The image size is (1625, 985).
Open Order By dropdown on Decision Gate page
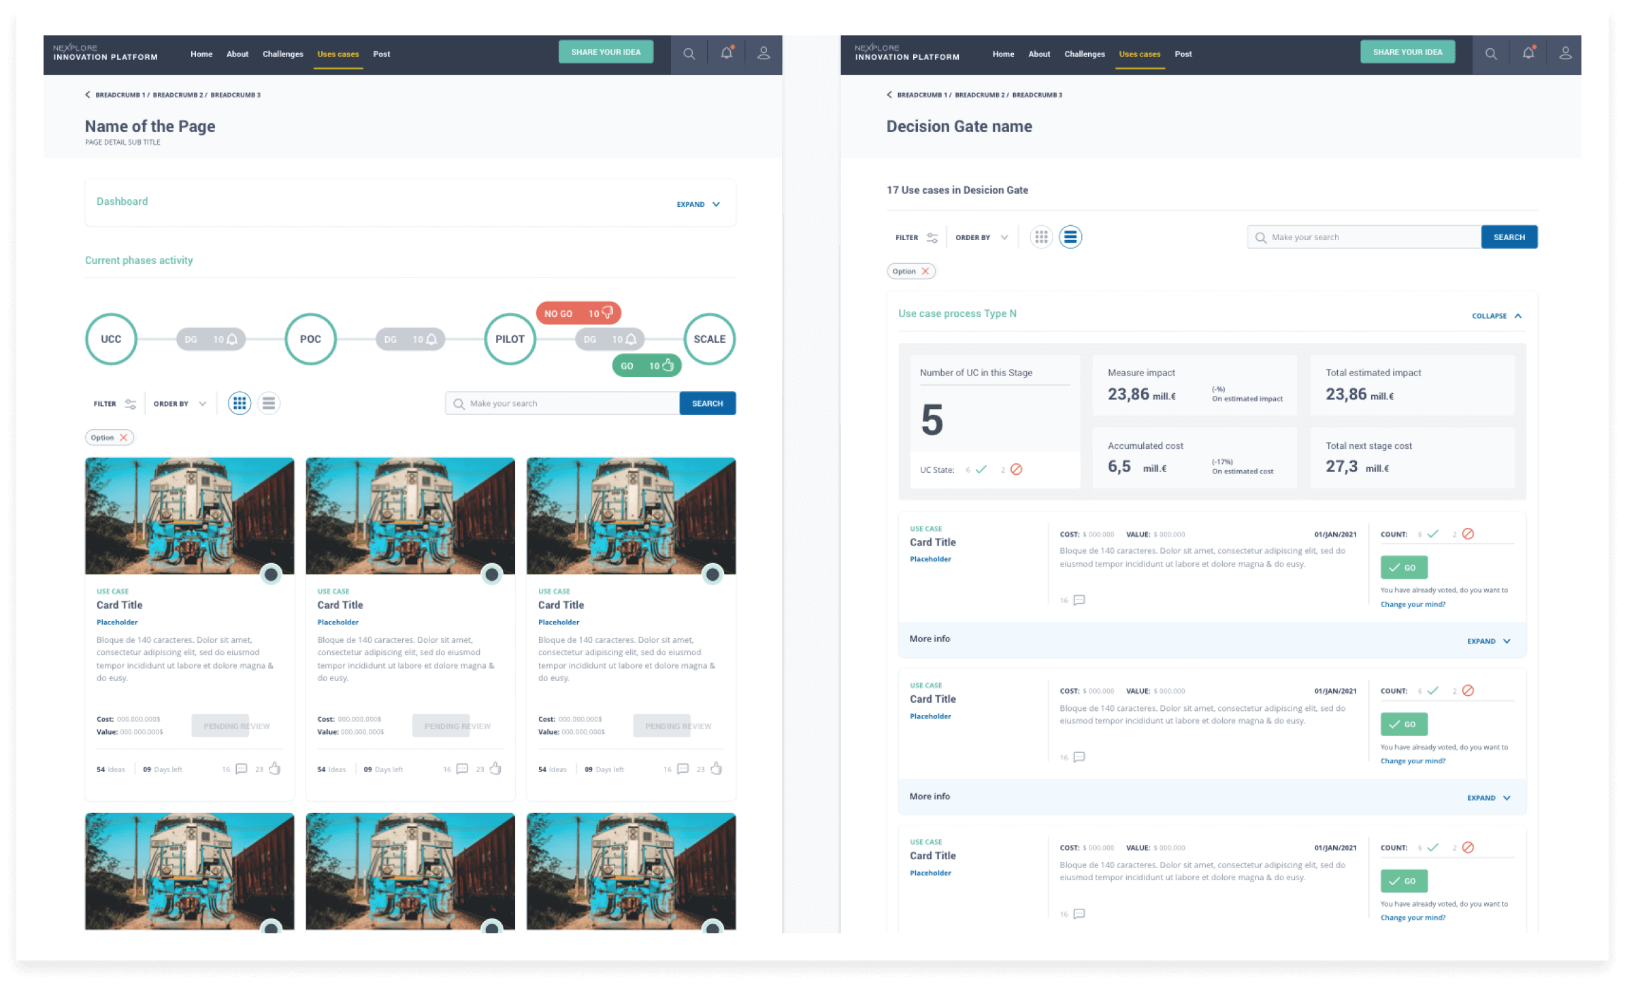[x=981, y=237]
